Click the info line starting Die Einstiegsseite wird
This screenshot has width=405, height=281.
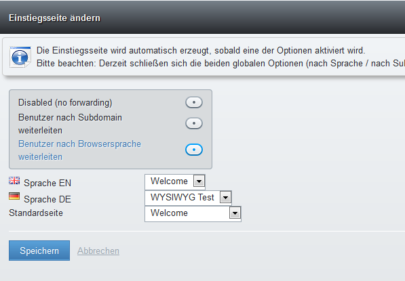coord(201,50)
